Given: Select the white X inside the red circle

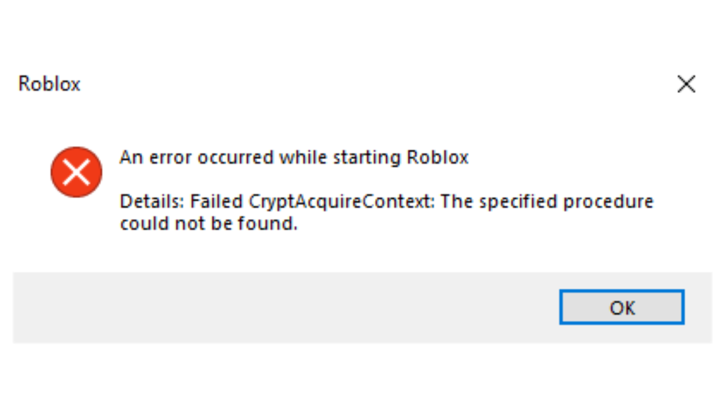Looking at the screenshot, I should tap(76, 172).
